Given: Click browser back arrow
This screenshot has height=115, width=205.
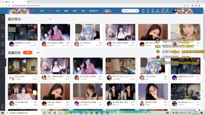Looking at the screenshot, I should [2, 5].
